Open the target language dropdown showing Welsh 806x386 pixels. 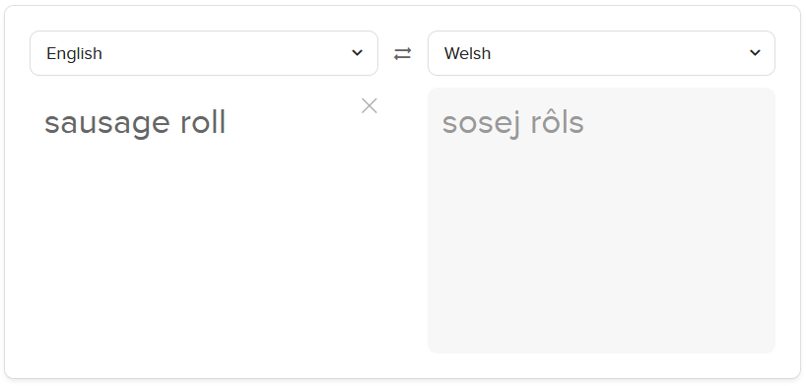pos(601,53)
